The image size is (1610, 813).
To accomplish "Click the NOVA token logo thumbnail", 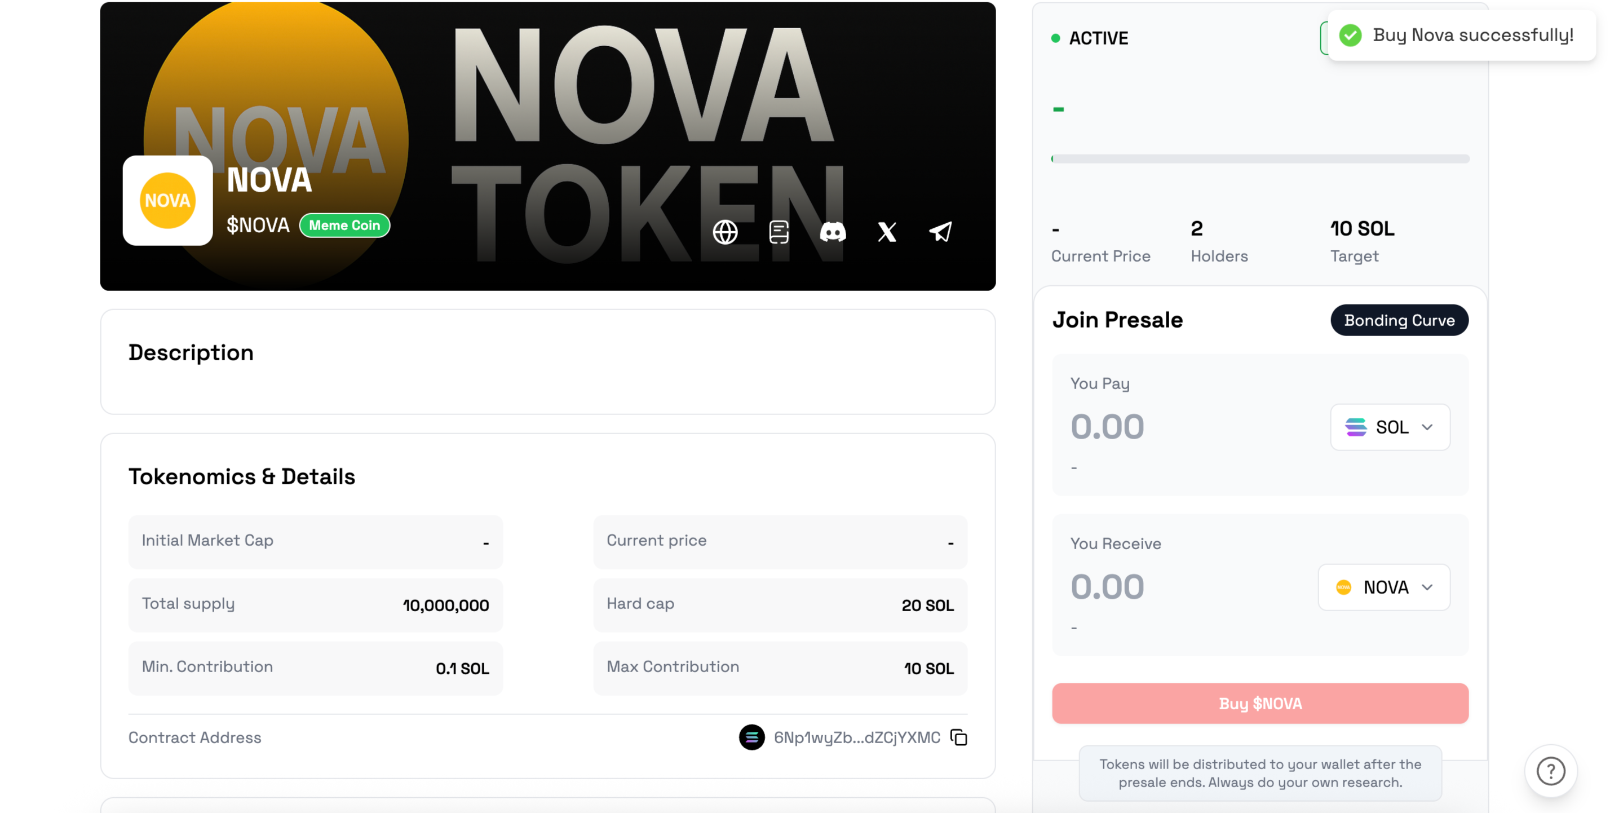I will coord(167,201).
